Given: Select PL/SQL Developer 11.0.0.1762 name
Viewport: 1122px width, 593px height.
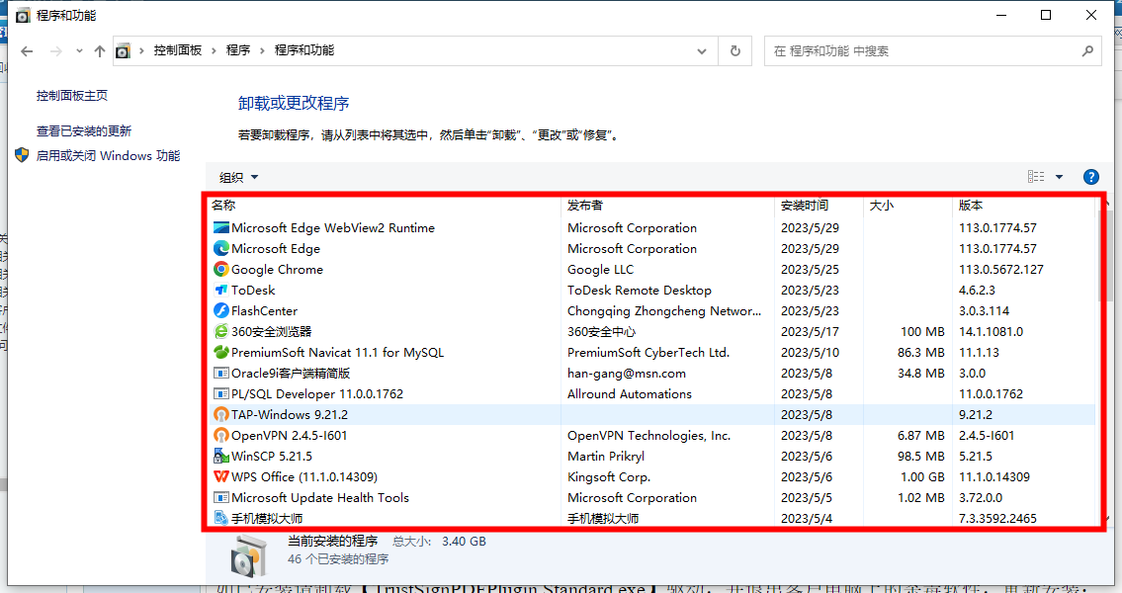Looking at the screenshot, I should [x=317, y=394].
